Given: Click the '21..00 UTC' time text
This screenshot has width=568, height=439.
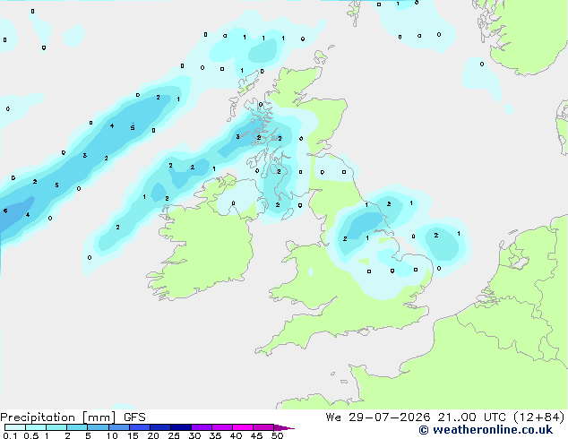Looking at the screenshot, I should tap(471, 417).
